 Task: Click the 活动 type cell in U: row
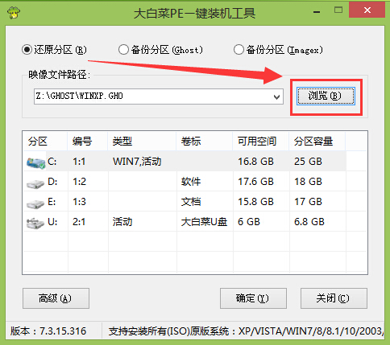click(122, 222)
